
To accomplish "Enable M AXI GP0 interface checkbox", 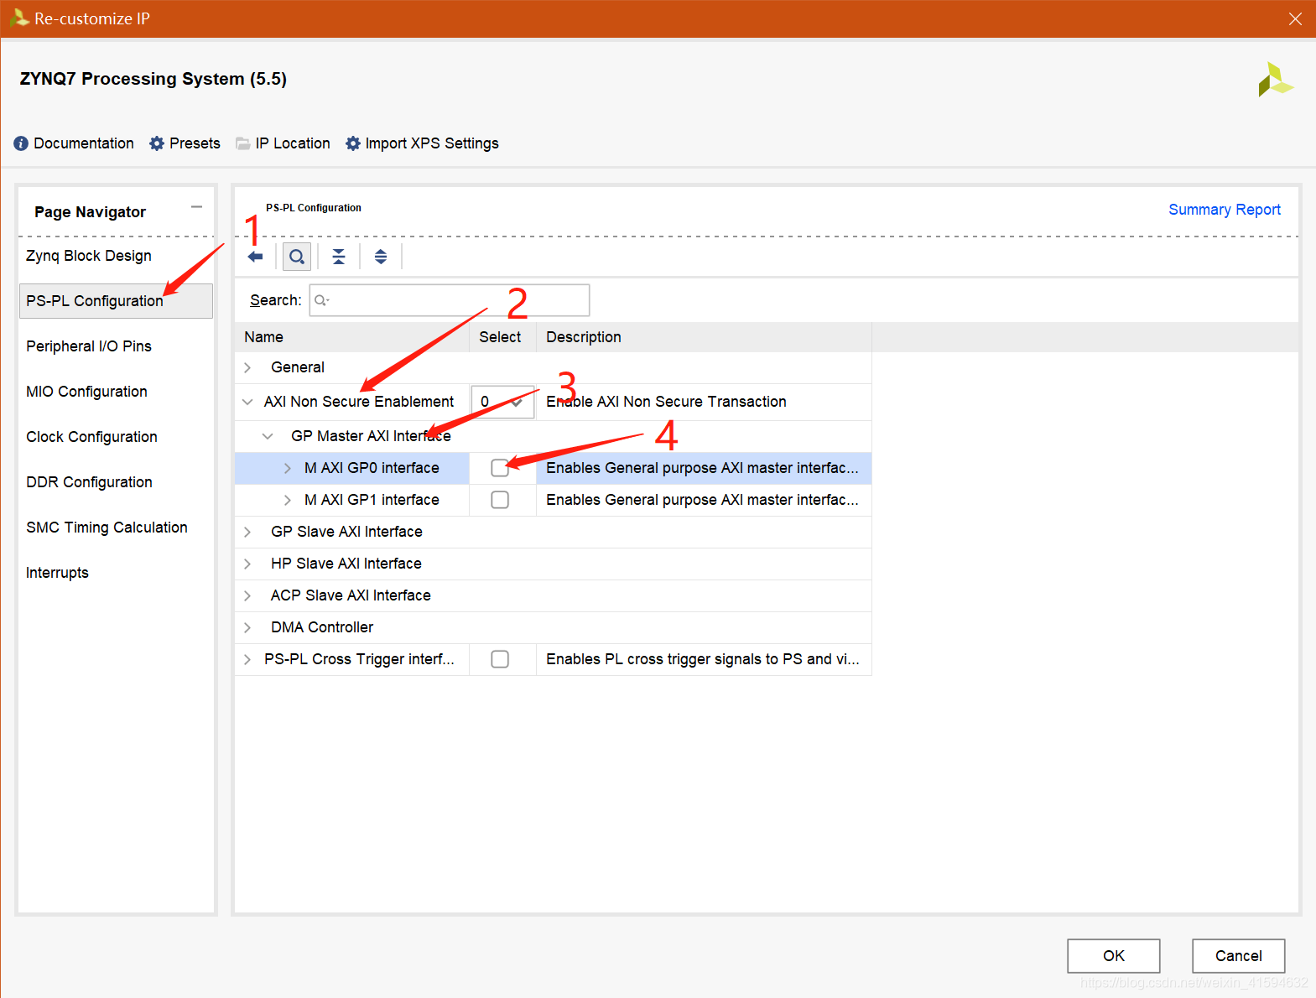I will [x=500, y=468].
